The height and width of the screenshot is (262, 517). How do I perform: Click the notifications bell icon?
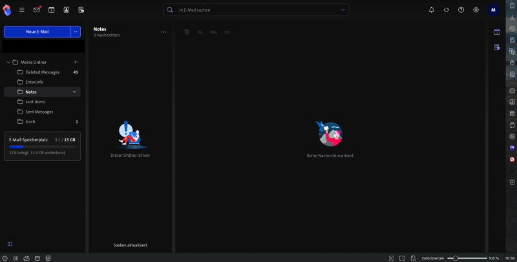click(432, 10)
